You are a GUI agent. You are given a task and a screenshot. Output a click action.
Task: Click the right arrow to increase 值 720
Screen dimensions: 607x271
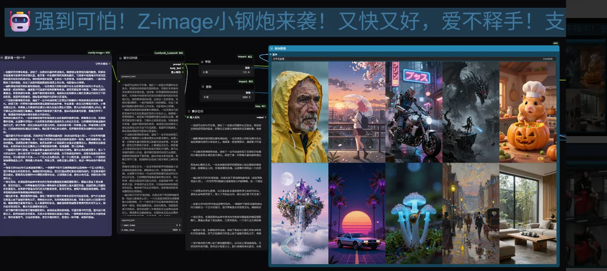click(249, 72)
